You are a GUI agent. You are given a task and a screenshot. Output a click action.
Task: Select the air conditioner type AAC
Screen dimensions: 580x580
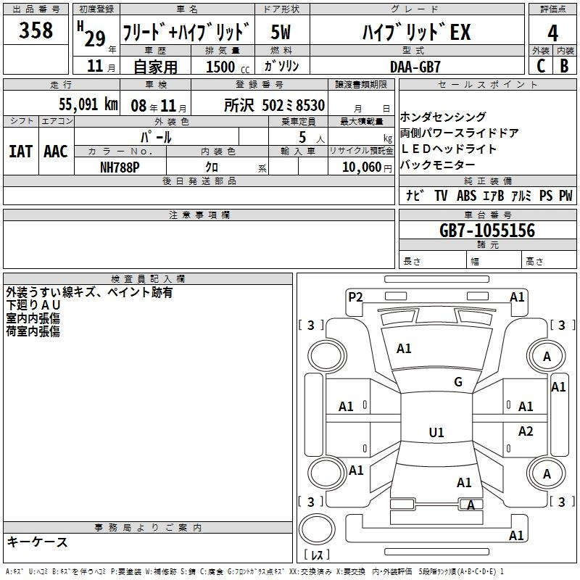tap(56, 152)
